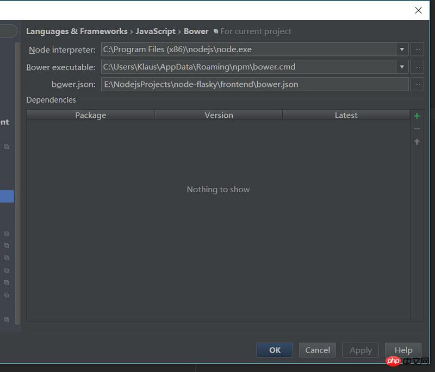Confirm settings with the OK button

[275, 350]
